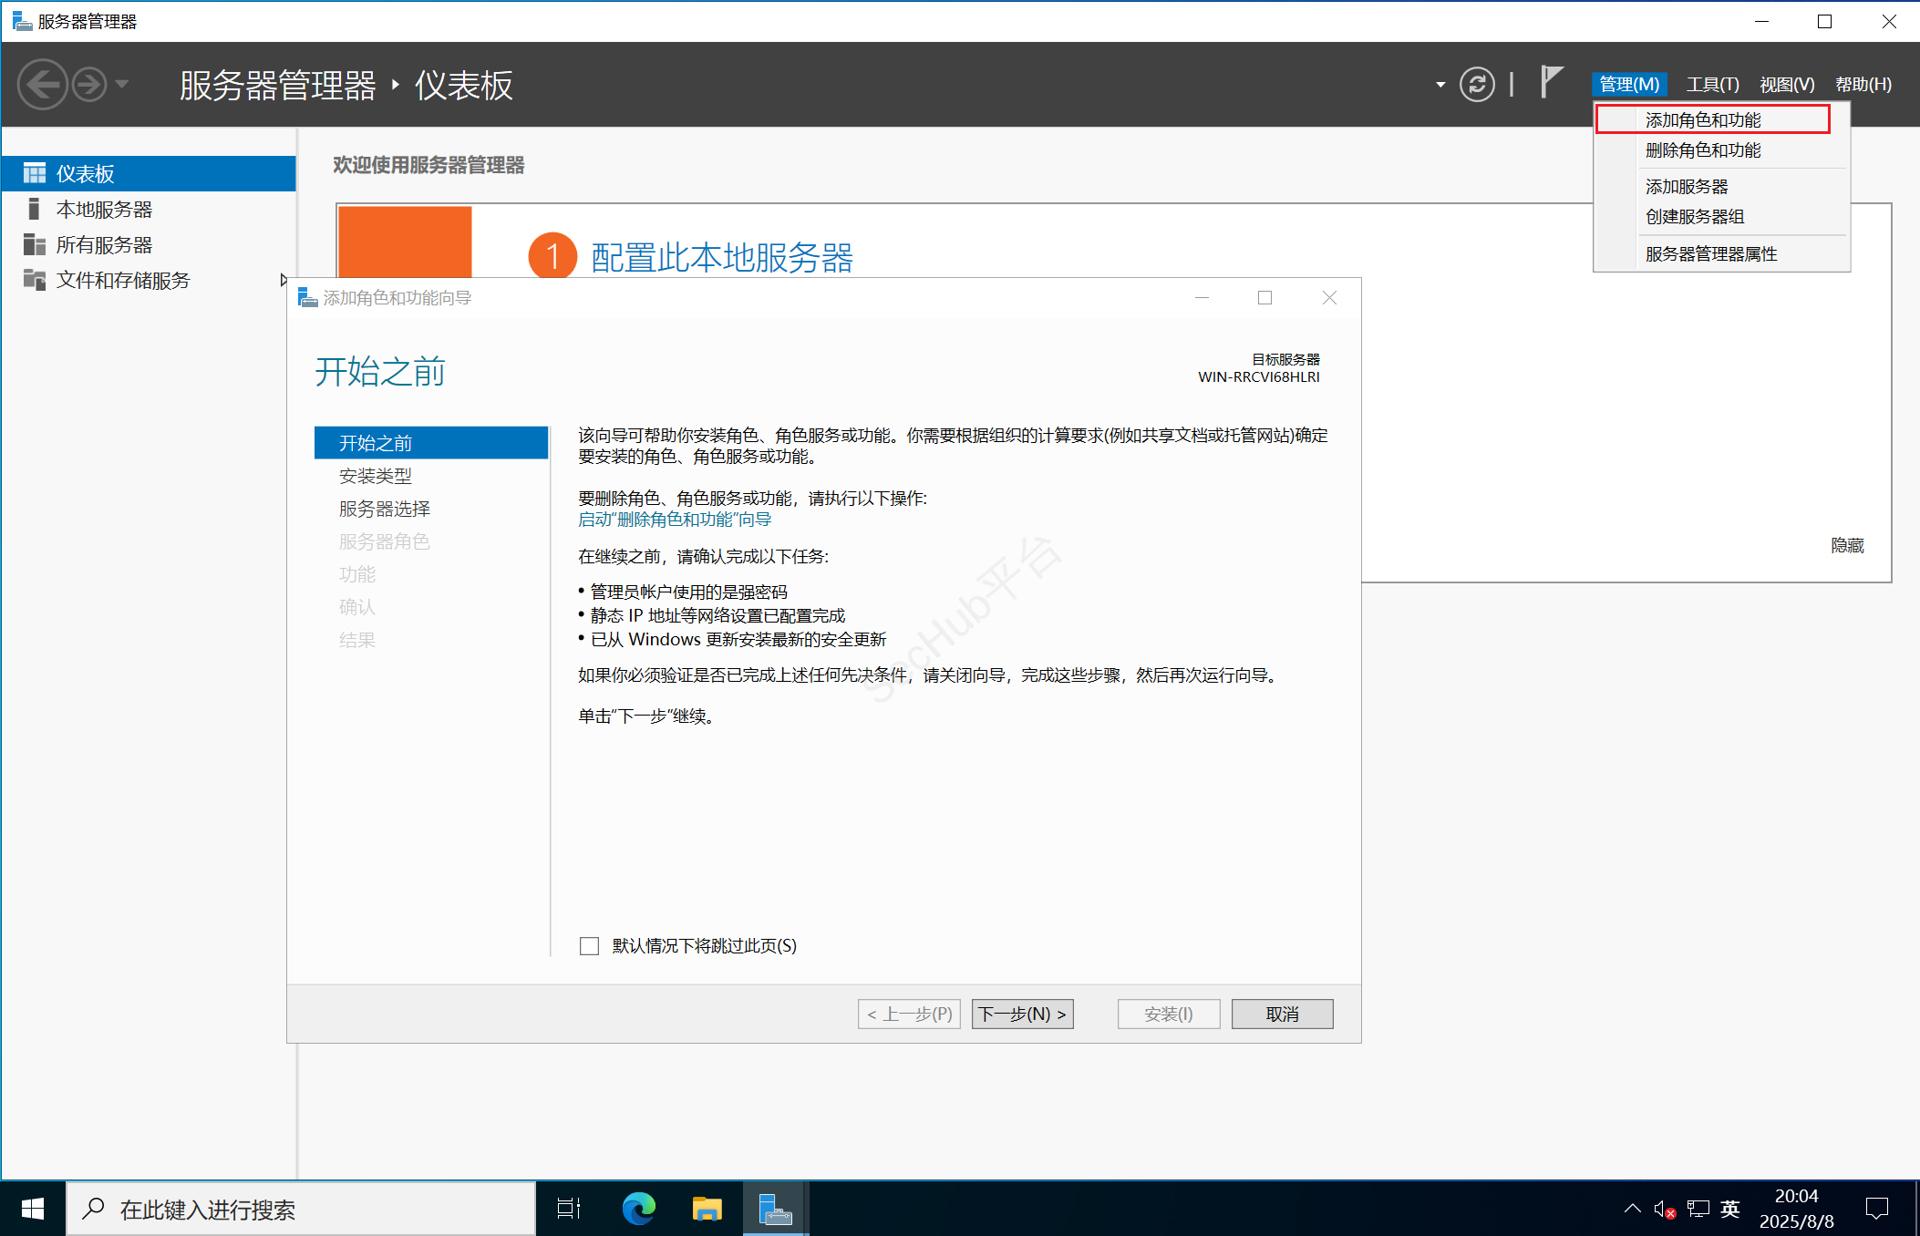Open File Explorer from the taskbar

coord(707,1208)
